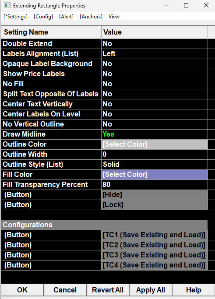The width and height of the screenshot is (215, 299).
Task: Toggle the Draw Midline value Yes
Action: tap(155, 134)
